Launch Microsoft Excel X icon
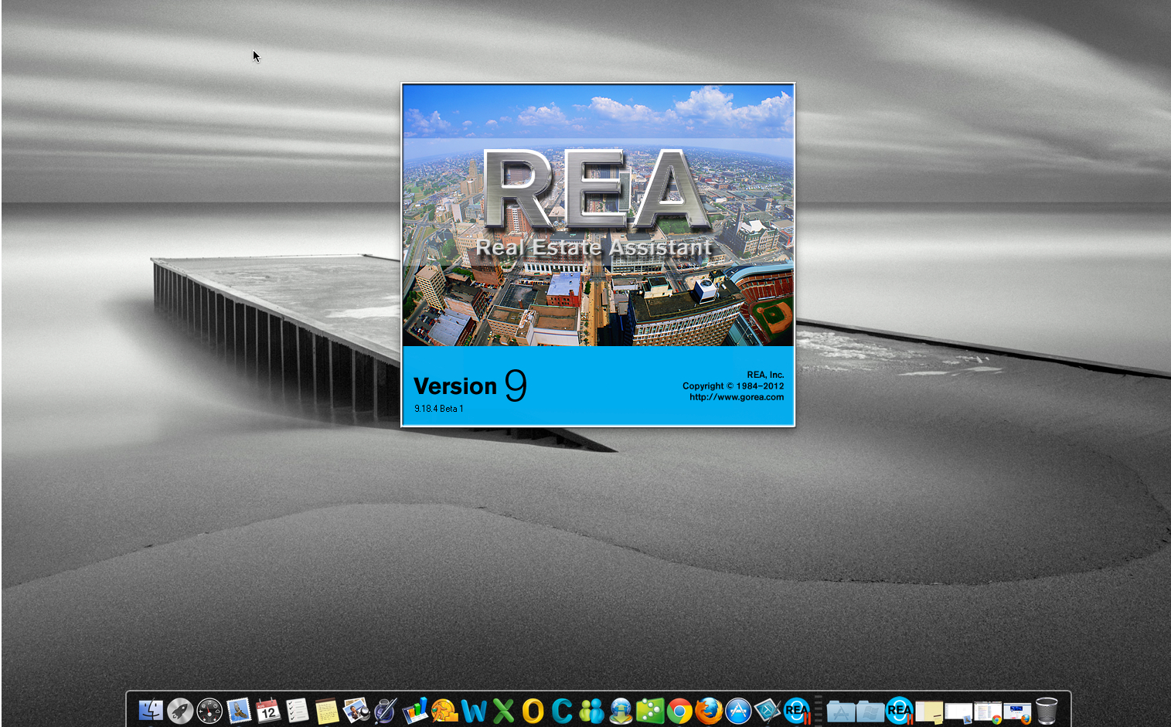1171x727 pixels. click(x=503, y=710)
